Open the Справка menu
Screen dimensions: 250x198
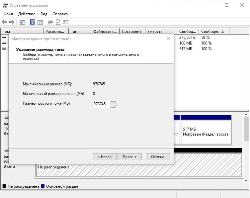(60, 14)
